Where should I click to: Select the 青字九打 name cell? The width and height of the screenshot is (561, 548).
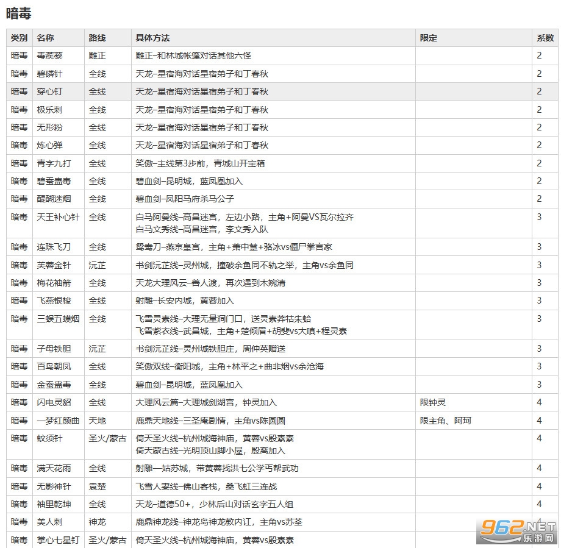coord(59,163)
